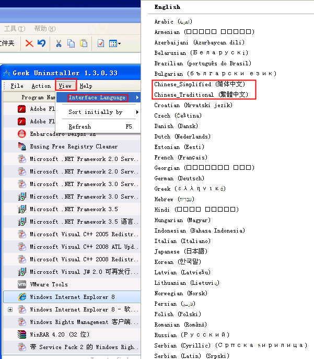Viewport: 314px width, 359px height.
Task: Choose Estonian (Eesti)
Action: point(179,147)
